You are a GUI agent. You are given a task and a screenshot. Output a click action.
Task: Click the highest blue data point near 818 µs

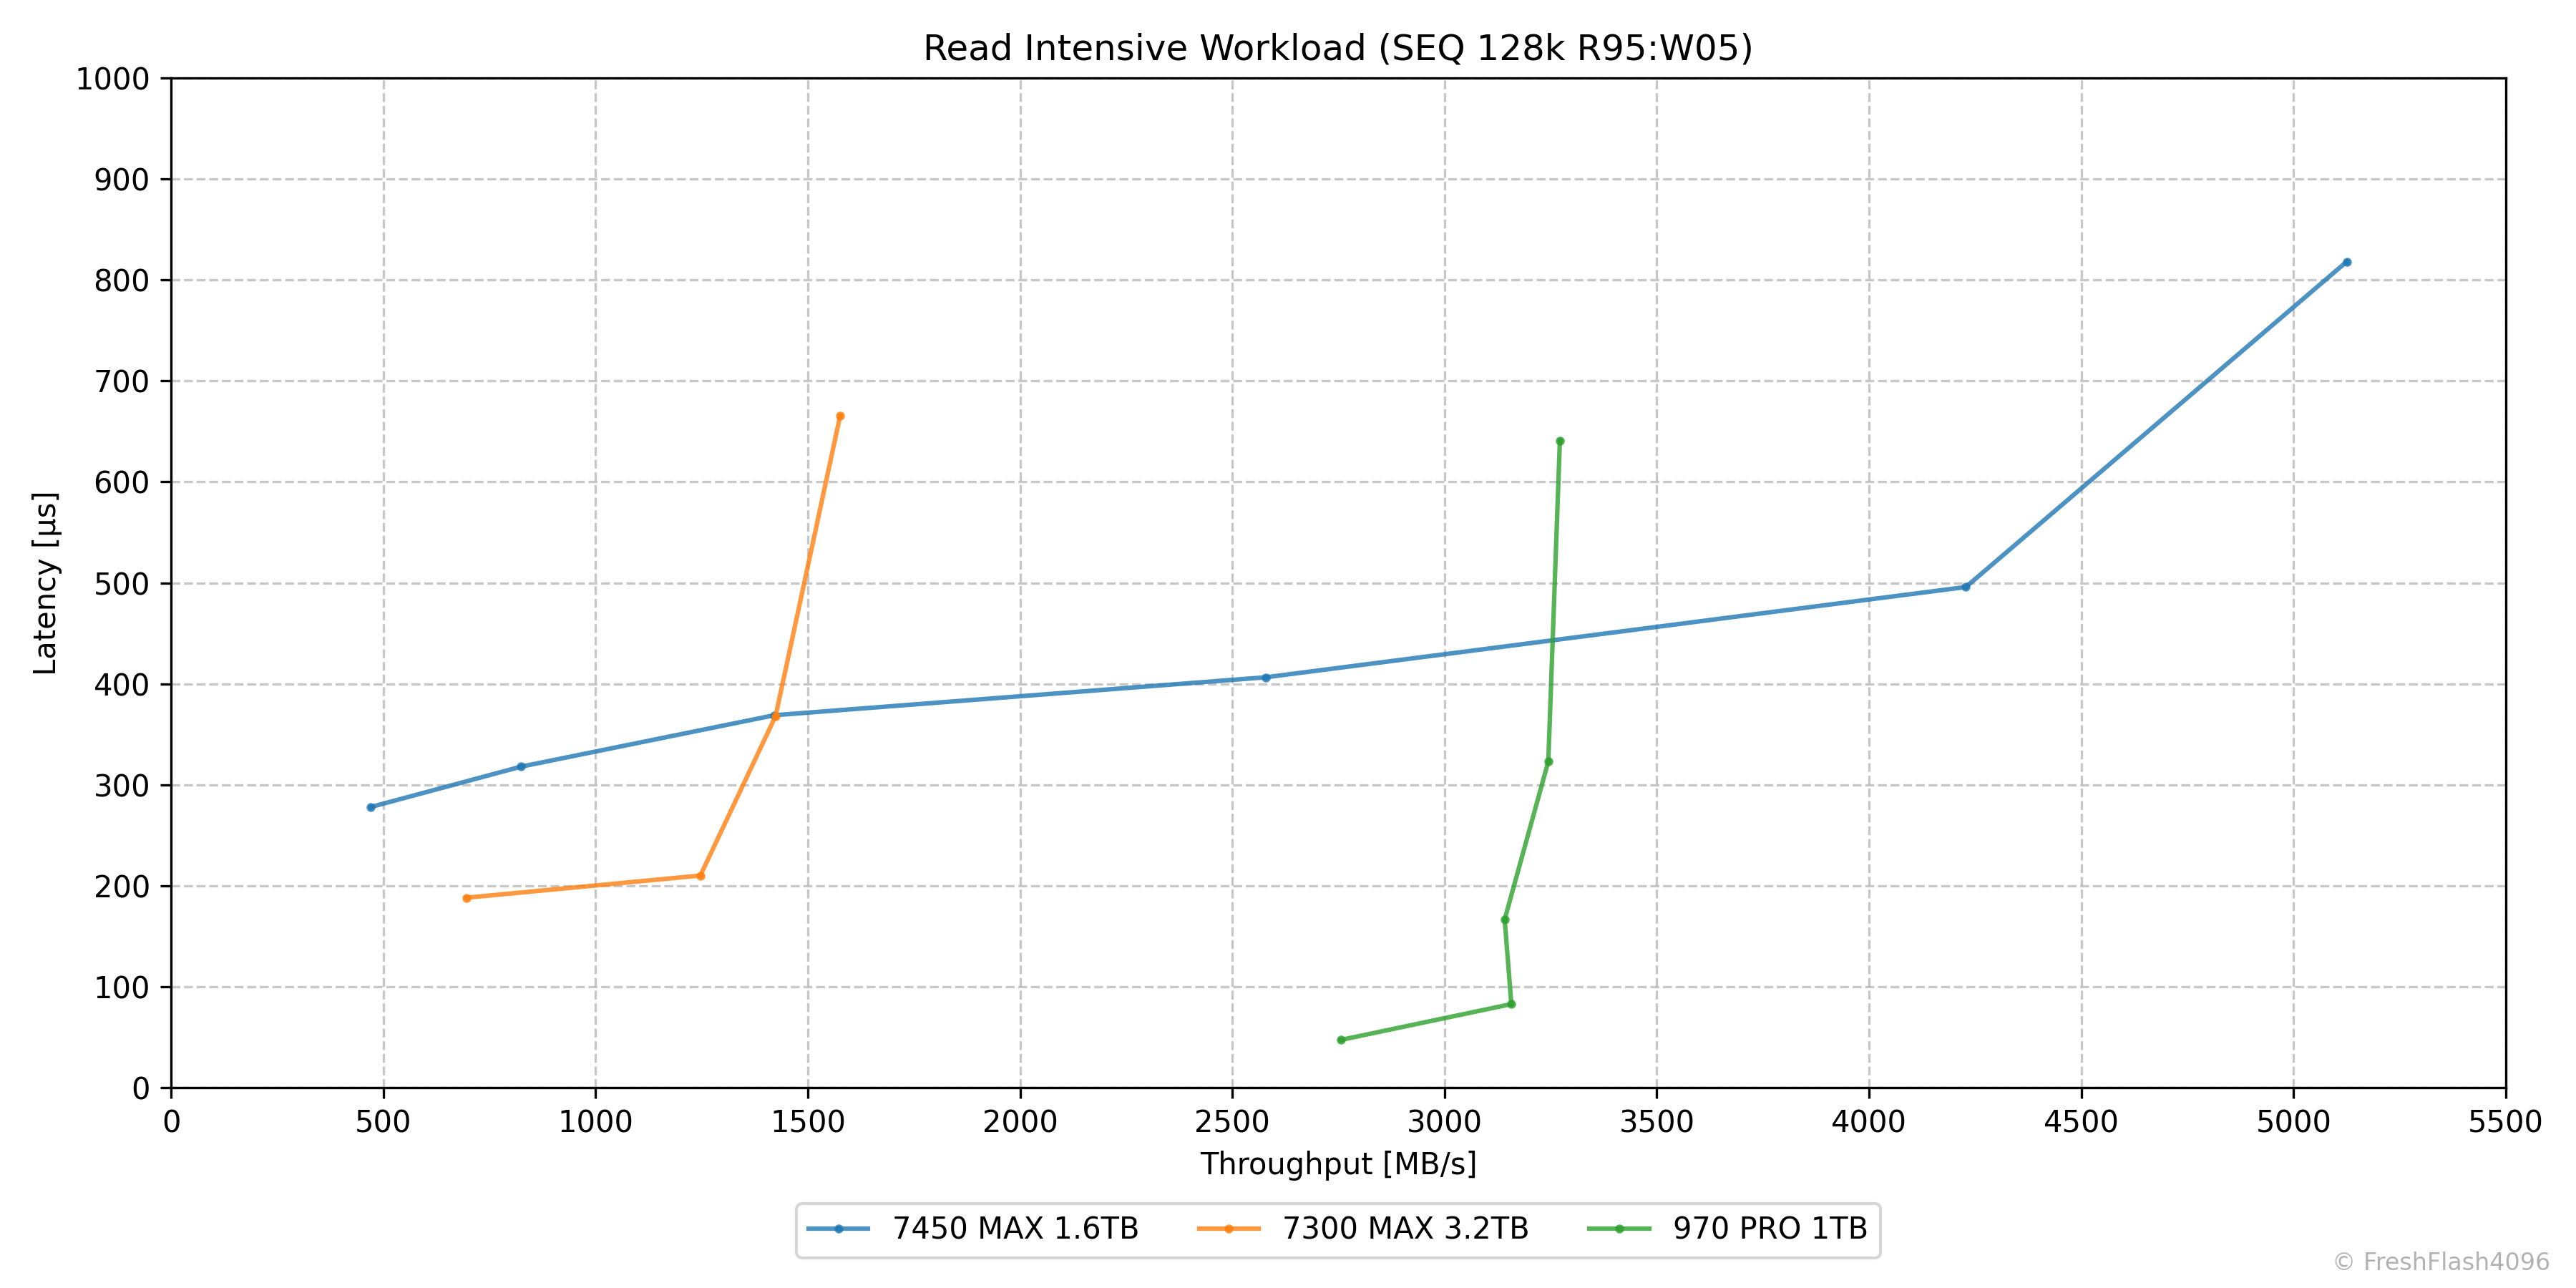point(2347,262)
